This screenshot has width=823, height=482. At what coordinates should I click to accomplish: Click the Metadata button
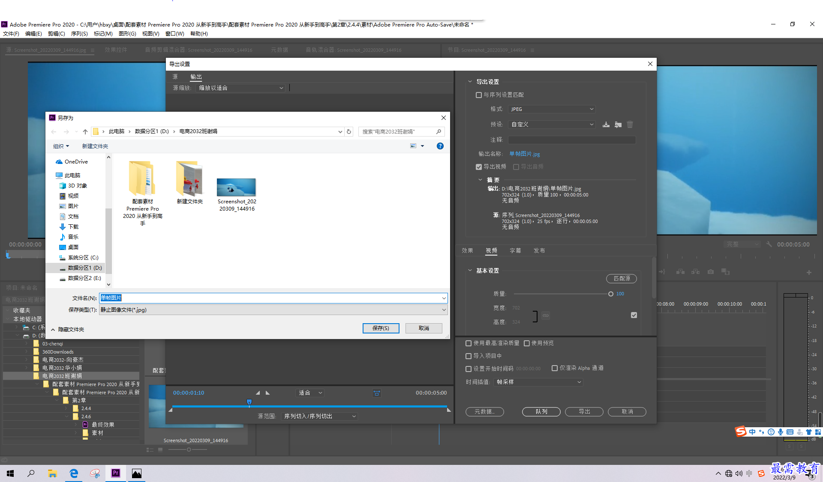[x=484, y=411]
